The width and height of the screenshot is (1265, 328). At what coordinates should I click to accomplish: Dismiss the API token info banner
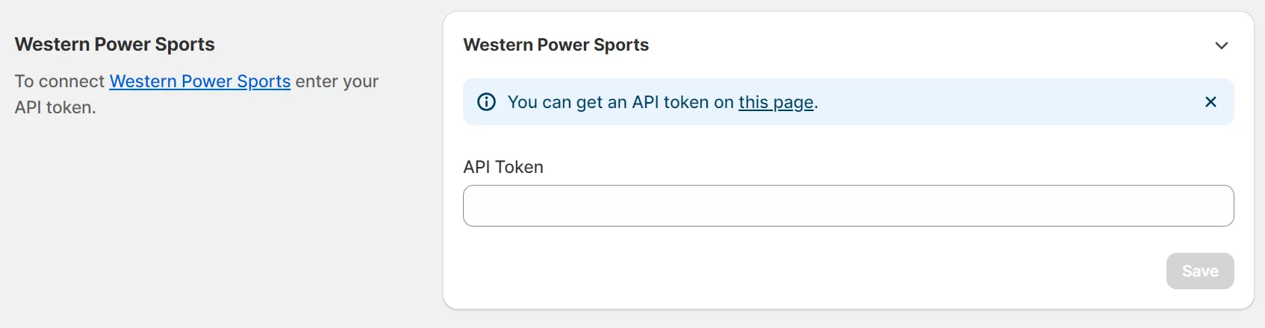pos(1210,102)
